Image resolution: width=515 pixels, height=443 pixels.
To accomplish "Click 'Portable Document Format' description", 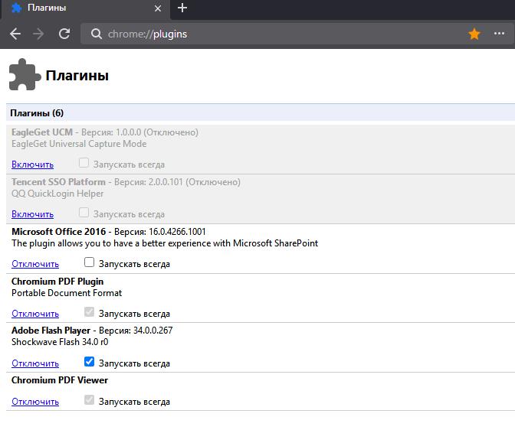I will (x=67, y=293).
